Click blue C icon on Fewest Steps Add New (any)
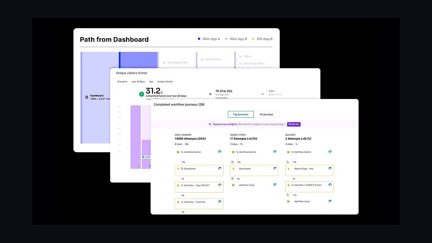 275,185
